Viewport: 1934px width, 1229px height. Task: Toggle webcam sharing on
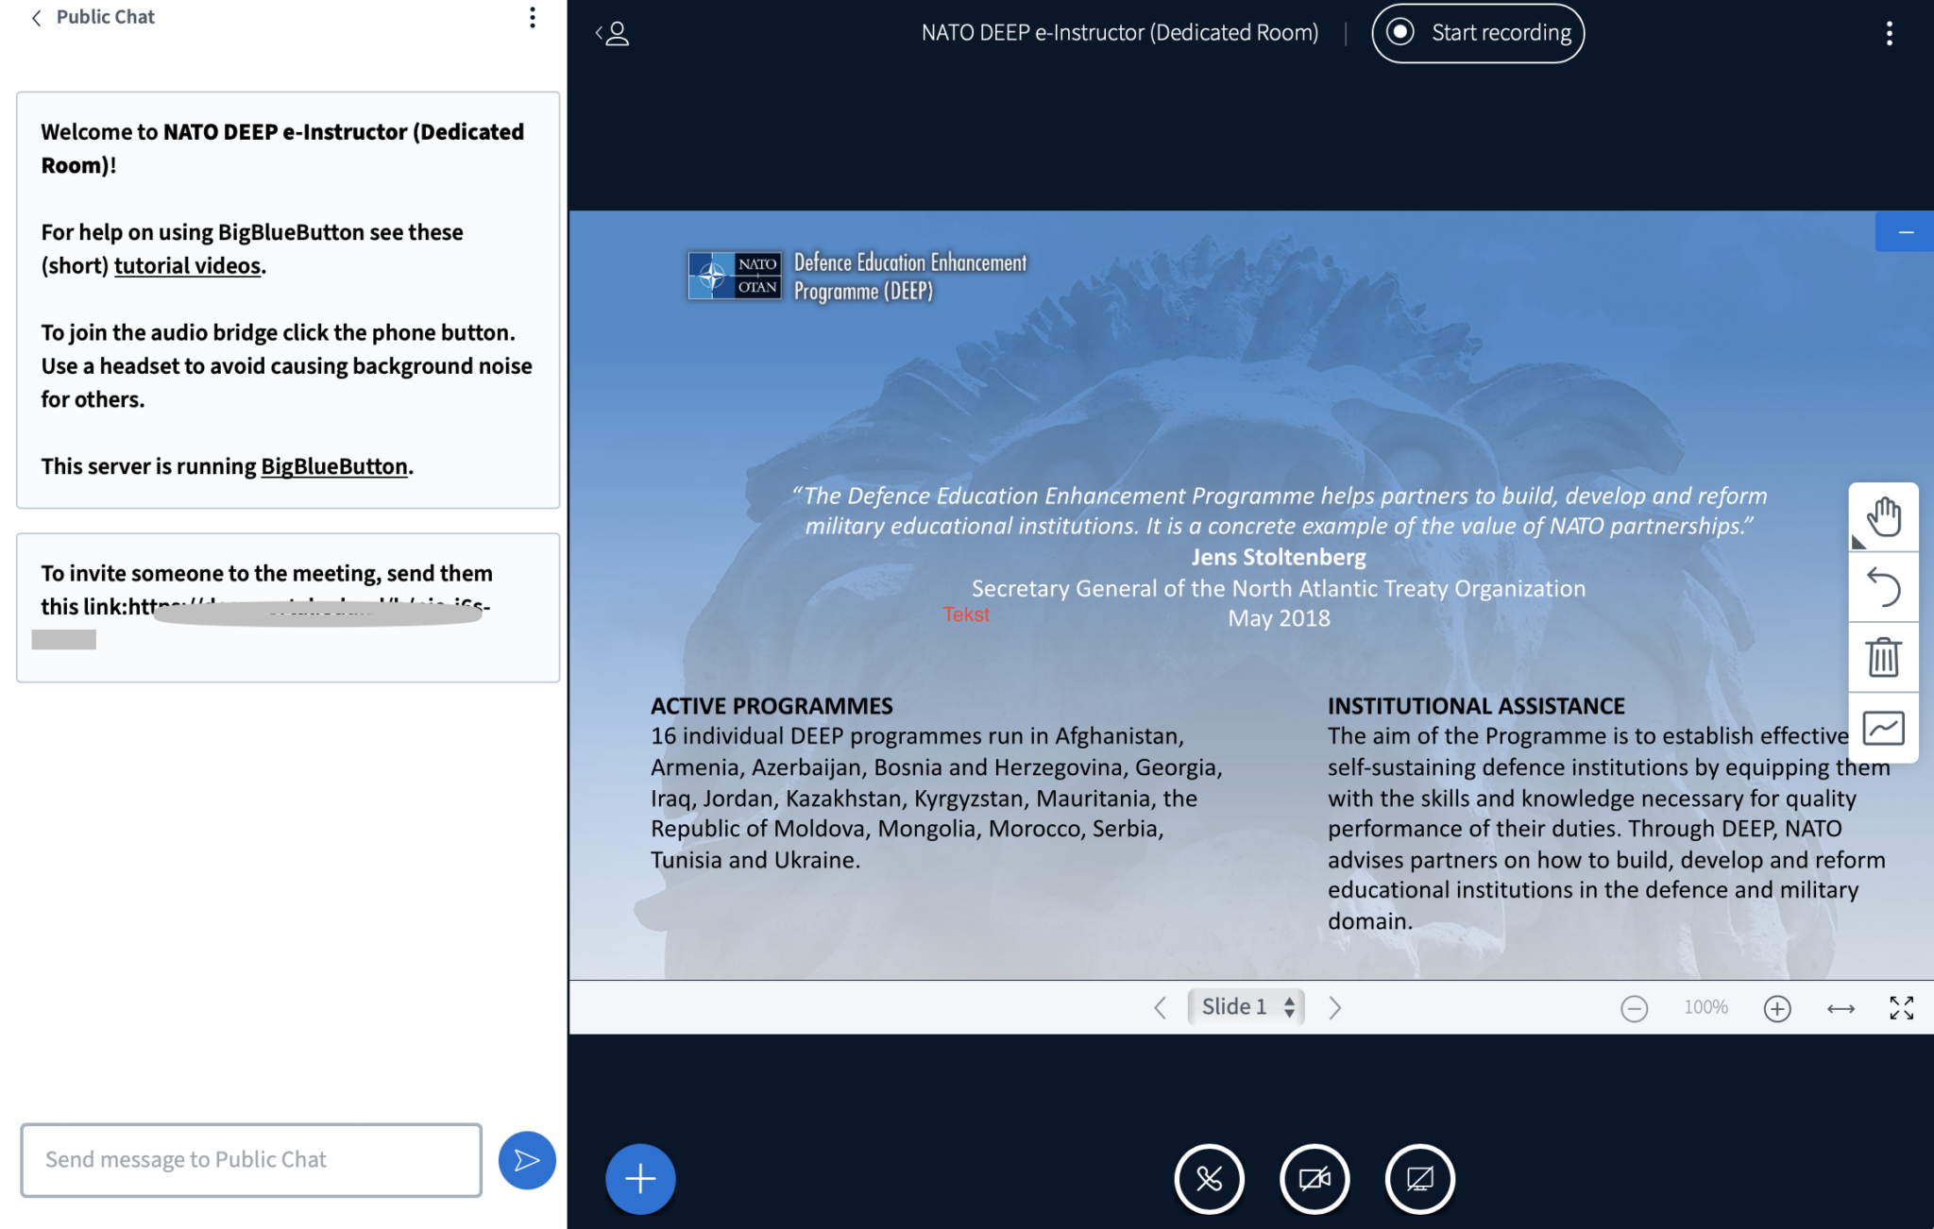pyautogui.click(x=1315, y=1178)
